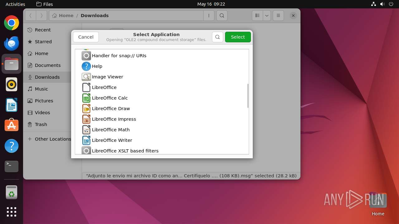
Task: Close the Files window
Action: (x=293, y=16)
